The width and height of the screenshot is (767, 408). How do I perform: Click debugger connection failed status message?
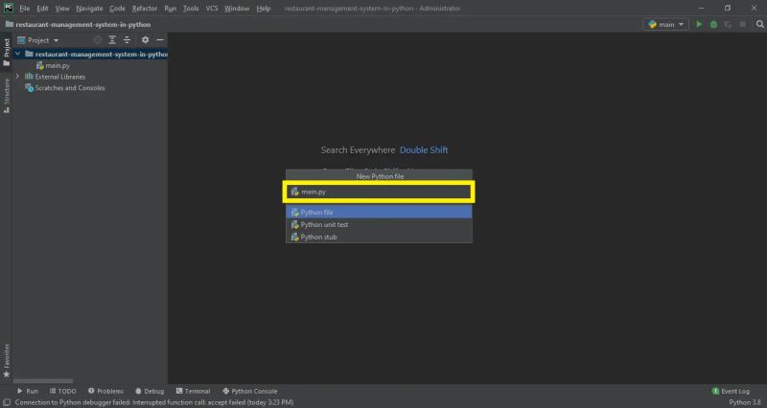tap(154, 402)
